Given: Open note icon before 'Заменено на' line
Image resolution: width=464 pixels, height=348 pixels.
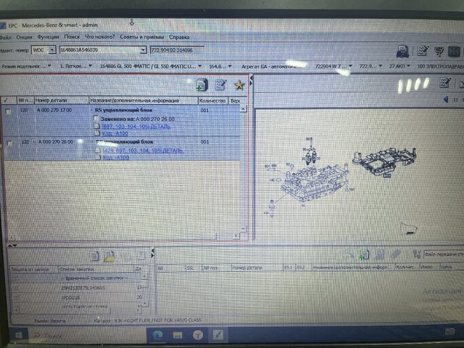Looking at the screenshot, I should click(96, 119).
